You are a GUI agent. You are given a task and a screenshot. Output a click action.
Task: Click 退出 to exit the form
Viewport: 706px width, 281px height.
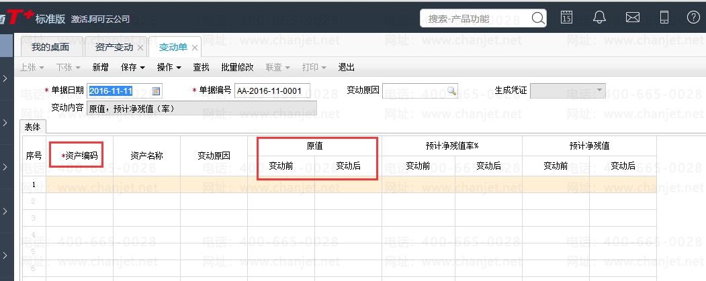tap(346, 68)
